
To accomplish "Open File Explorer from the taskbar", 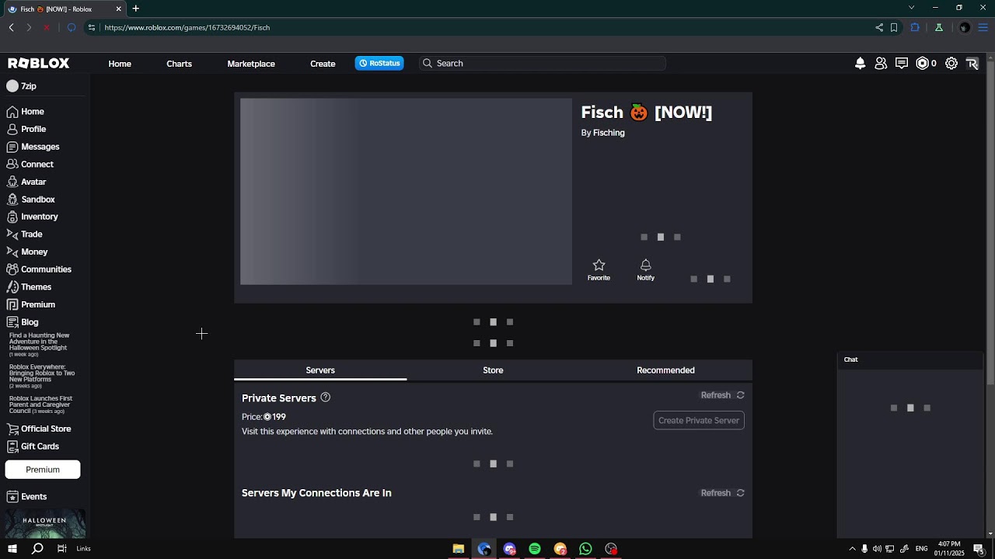I will [459, 549].
